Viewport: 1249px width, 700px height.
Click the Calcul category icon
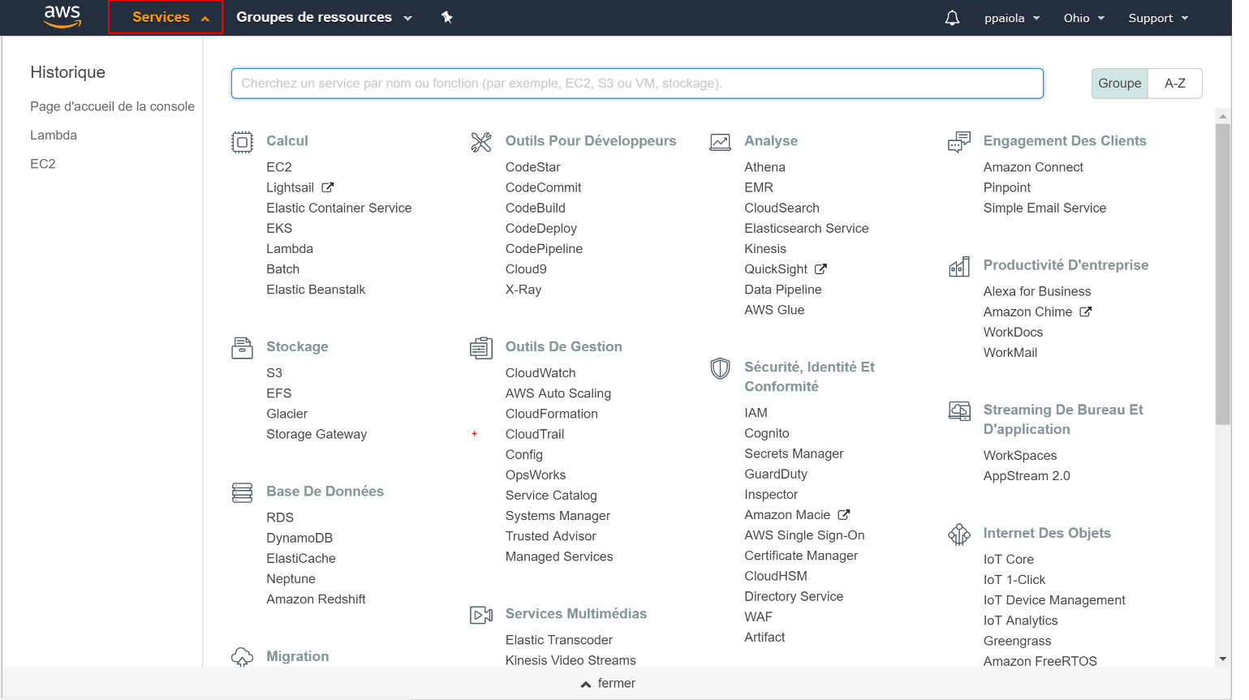point(242,142)
